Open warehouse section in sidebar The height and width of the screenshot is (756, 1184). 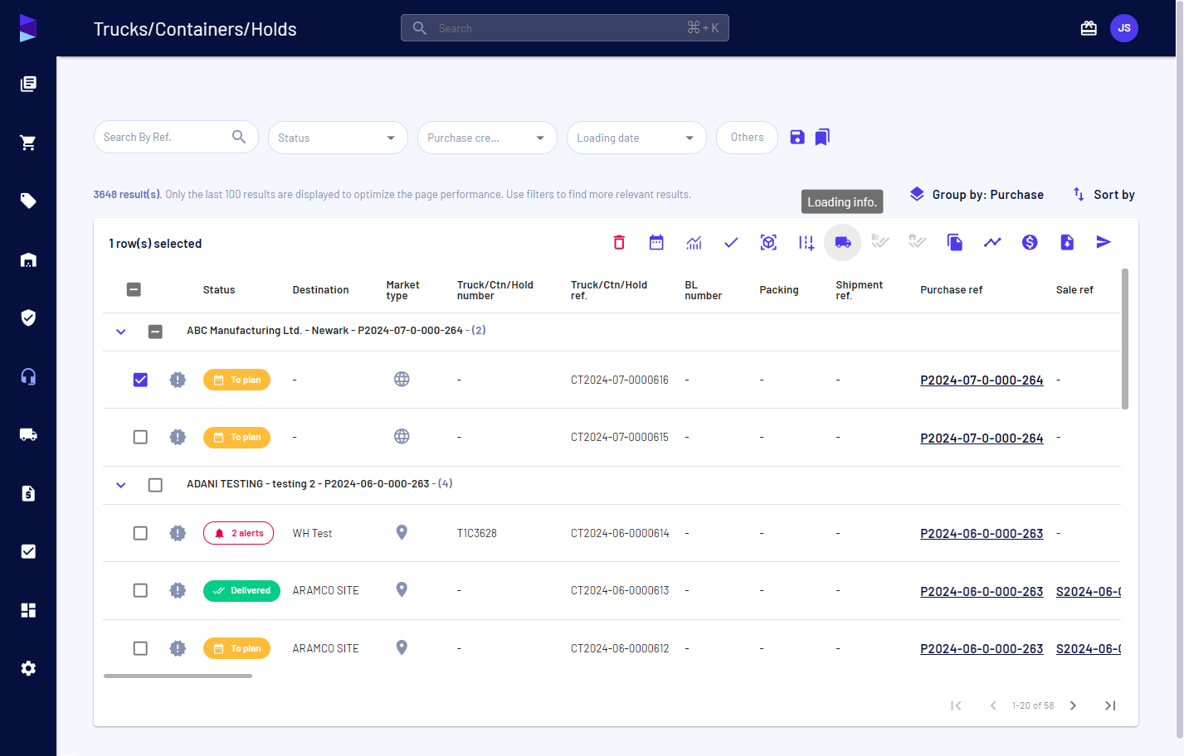click(28, 259)
